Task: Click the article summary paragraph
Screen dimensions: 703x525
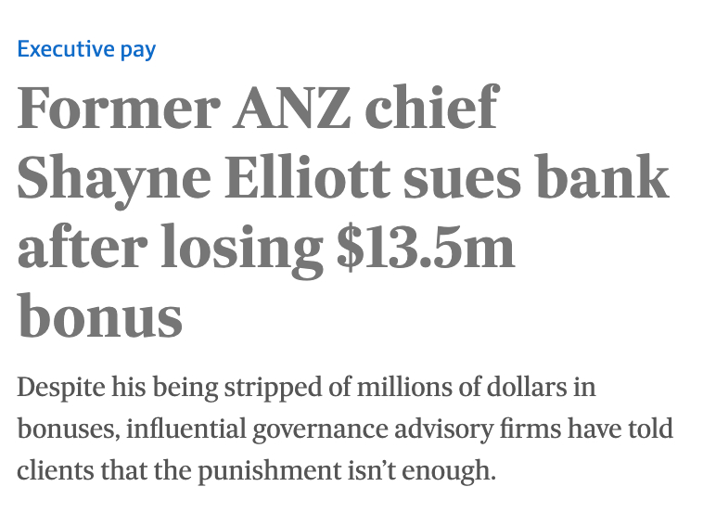Action: click(x=344, y=429)
